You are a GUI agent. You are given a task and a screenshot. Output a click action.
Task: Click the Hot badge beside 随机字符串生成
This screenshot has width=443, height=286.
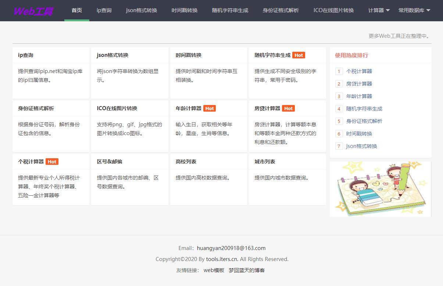point(299,55)
